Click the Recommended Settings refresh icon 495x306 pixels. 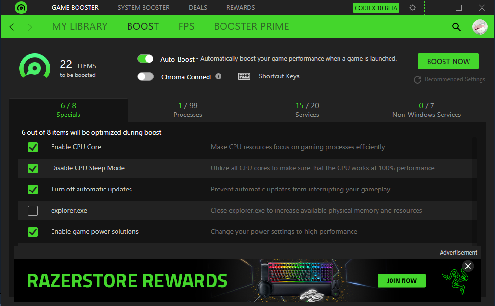coord(417,80)
